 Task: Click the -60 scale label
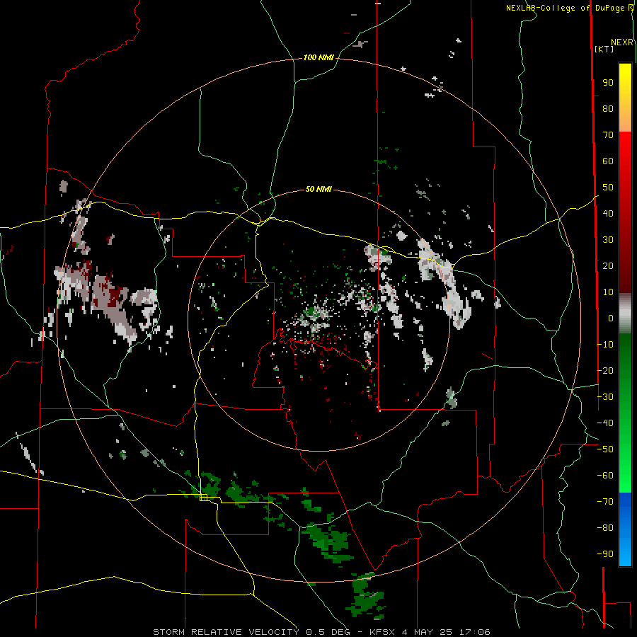[605, 476]
